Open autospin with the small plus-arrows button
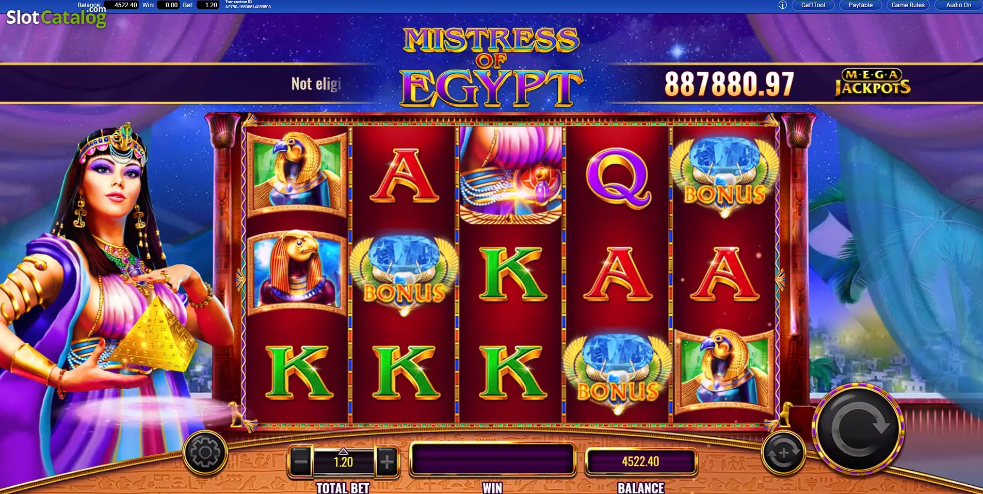Image resolution: width=983 pixels, height=494 pixels. coord(783,454)
